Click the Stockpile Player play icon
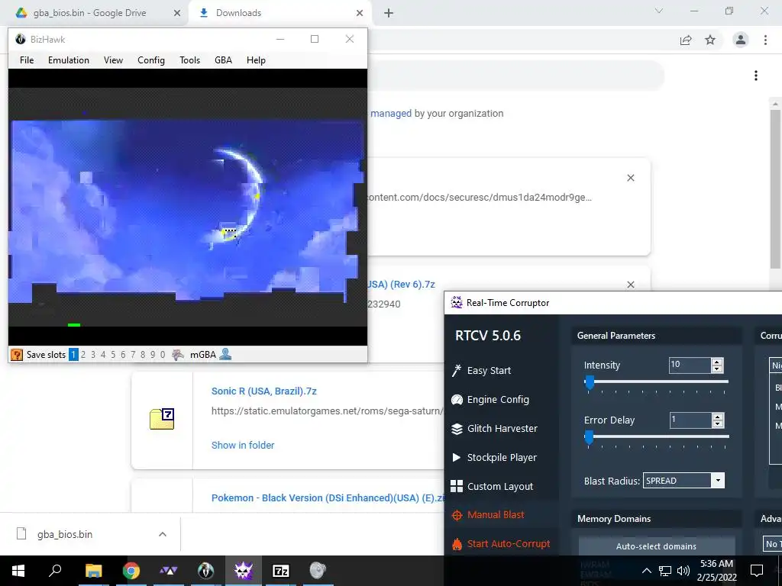Image resolution: width=782 pixels, height=586 pixels. (457, 458)
